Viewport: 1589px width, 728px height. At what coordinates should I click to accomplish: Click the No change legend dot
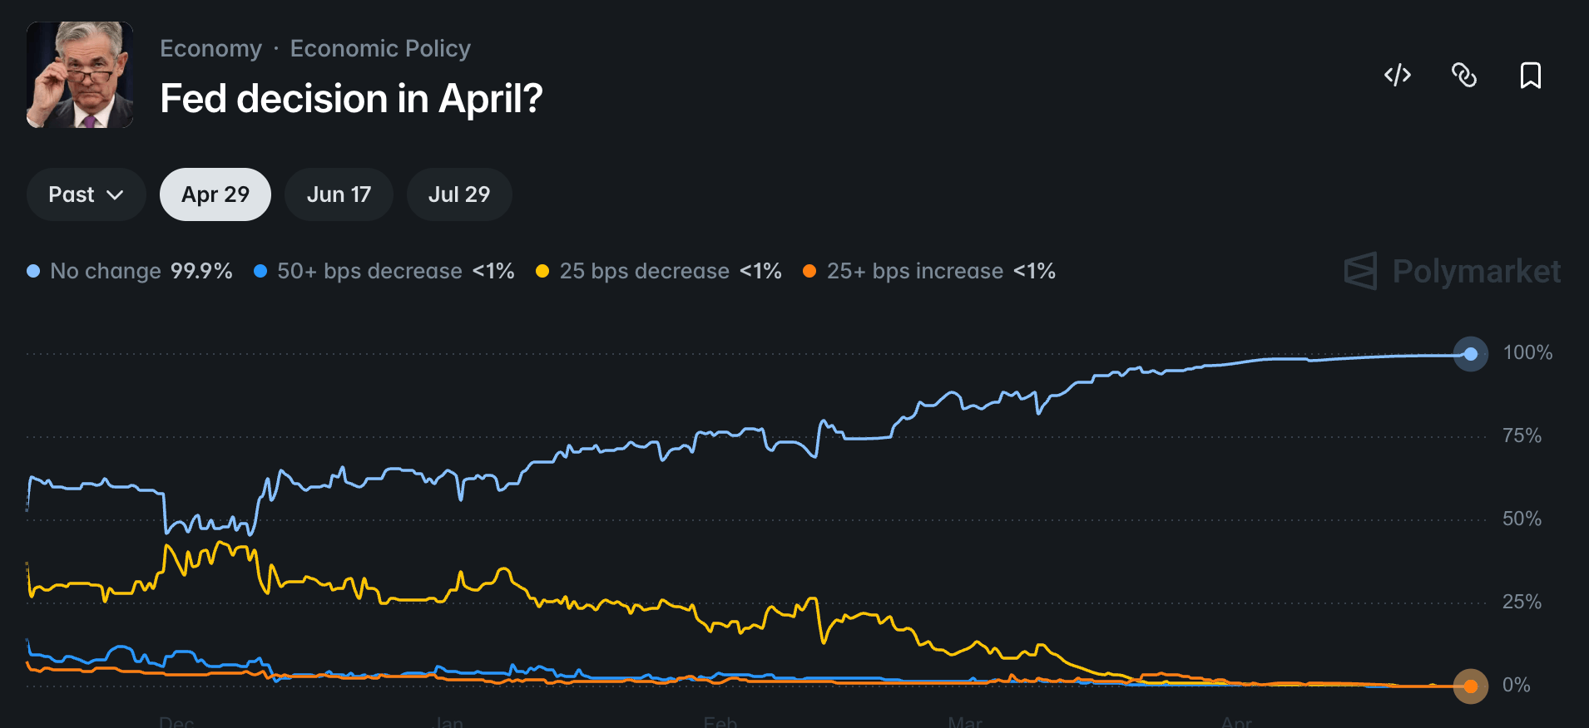33,271
